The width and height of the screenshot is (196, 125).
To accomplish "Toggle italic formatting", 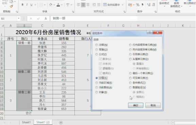I will 27,5.
